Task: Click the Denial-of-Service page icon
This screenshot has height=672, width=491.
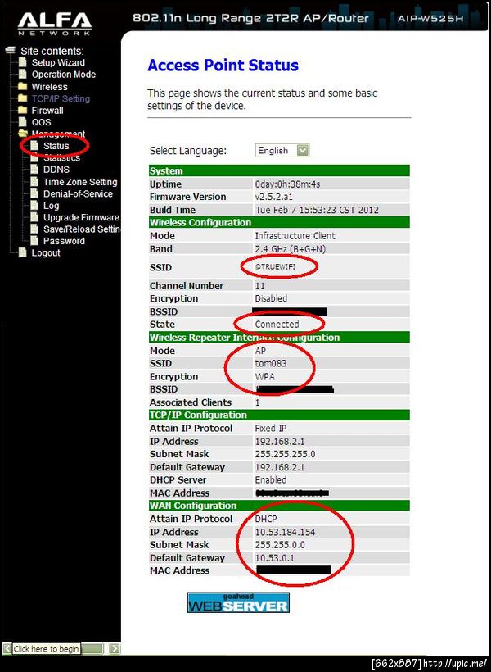Action: 34,193
